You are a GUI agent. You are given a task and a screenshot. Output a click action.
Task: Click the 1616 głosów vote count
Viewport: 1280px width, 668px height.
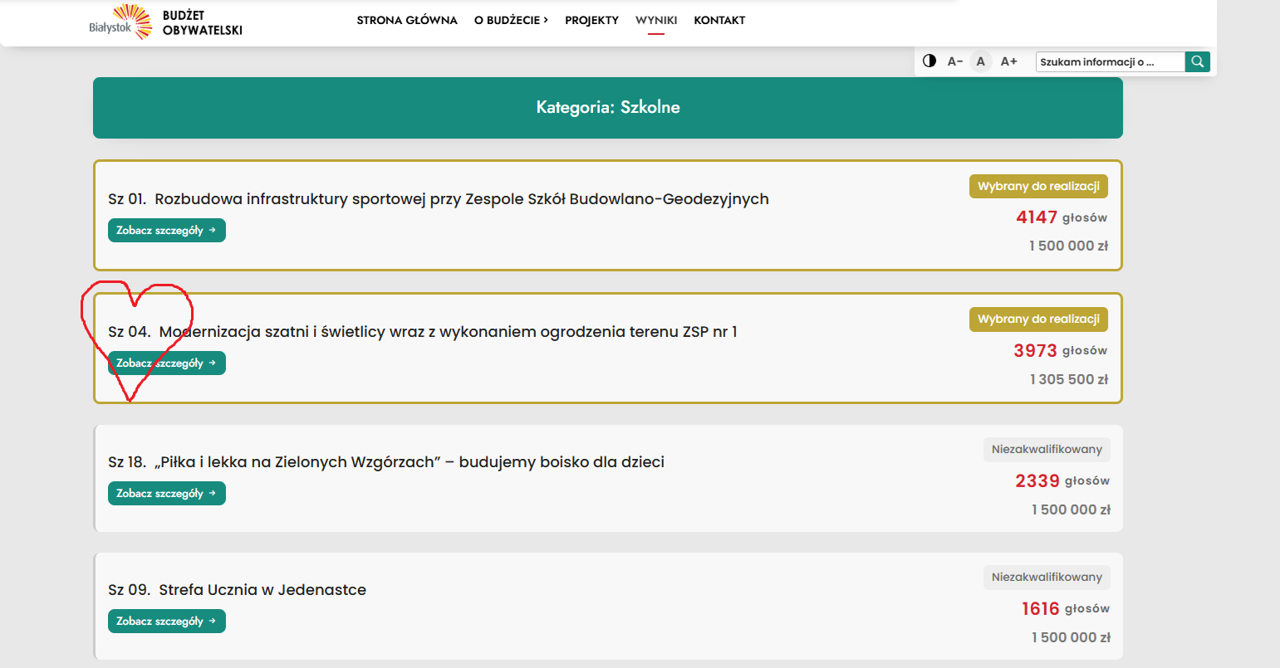pyautogui.click(x=1066, y=609)
